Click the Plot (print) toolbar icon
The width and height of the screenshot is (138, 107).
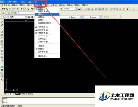(x=96, y=9)
